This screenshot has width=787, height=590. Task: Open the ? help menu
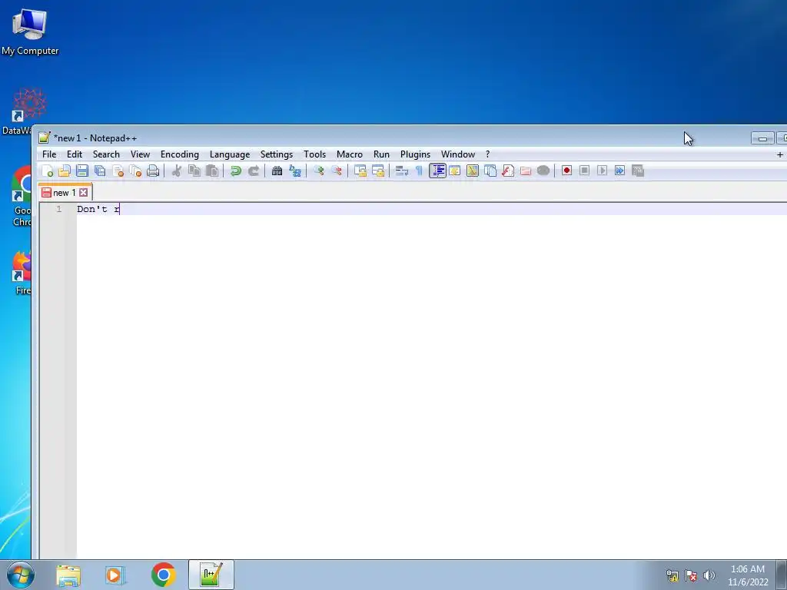pos(487,154)
